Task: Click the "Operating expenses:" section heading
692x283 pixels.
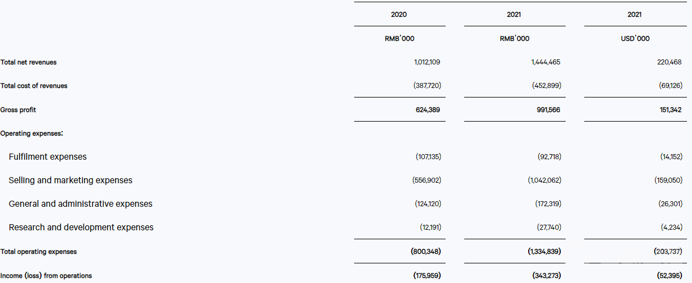Action: pos(32,133)
